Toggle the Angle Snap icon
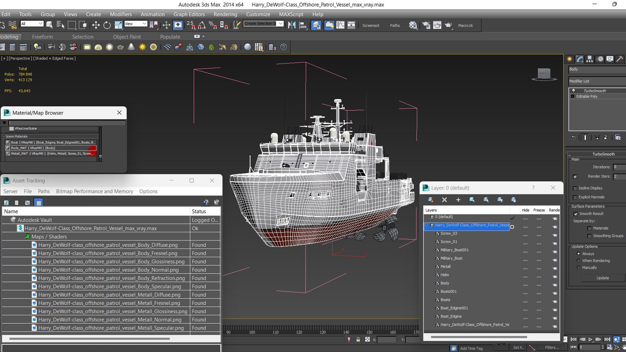 (x=202, y=25)
